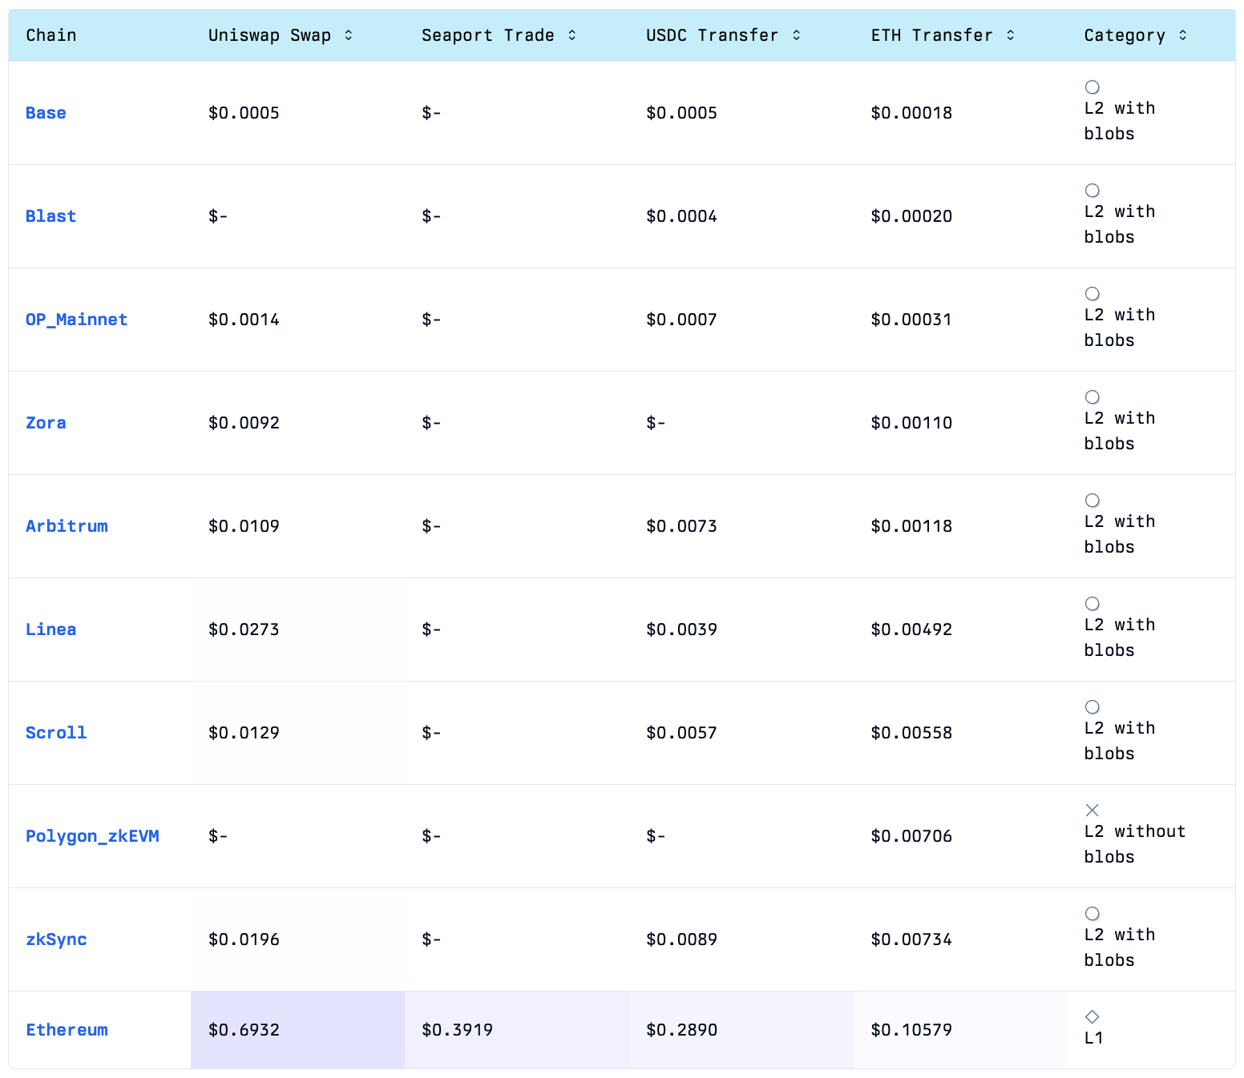The height and width of the screenshot is (1078, 1244).
Task: Select Arbitrum USDC Transfer value $0.0073
Action: click(681, 526)
